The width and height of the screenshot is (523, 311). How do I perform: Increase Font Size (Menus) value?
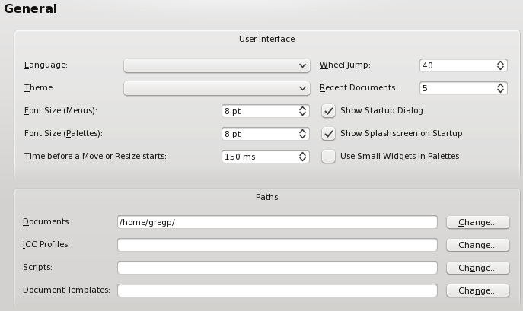pos(302,108)
